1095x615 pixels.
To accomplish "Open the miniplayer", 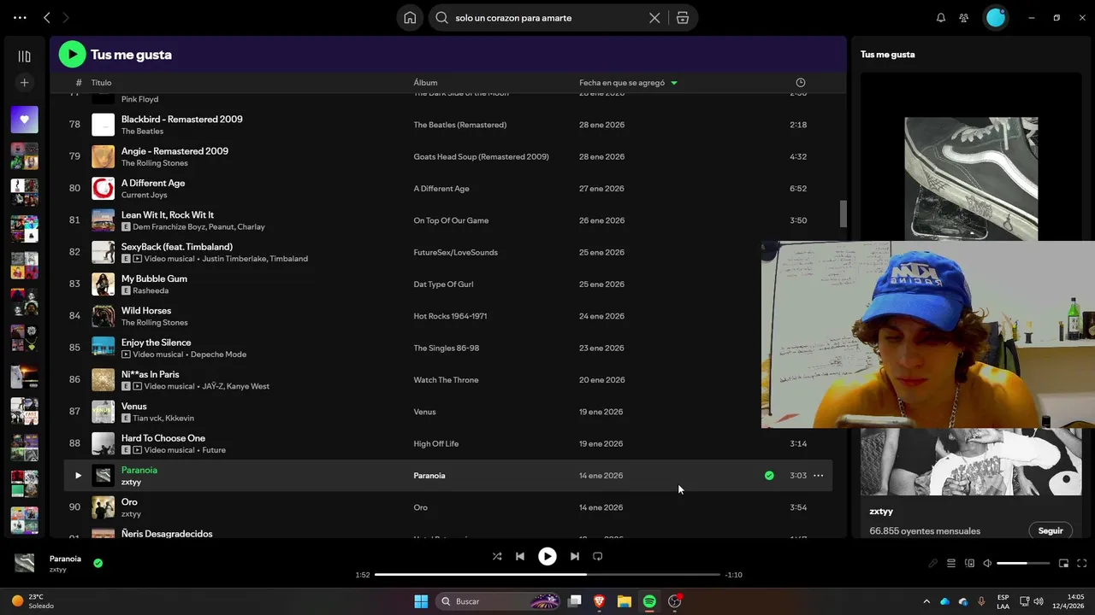I will click(x=1064, y=564).
